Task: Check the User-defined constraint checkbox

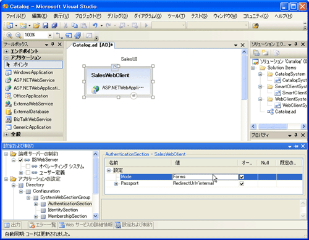Action: pyautogui.click(x=28, y=172)
